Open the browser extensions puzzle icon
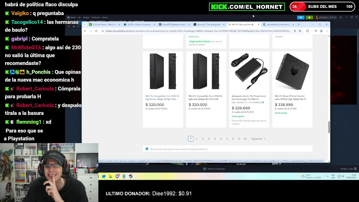Image resolution: width=359 pixels, height=202 pixels. (308, 31)
